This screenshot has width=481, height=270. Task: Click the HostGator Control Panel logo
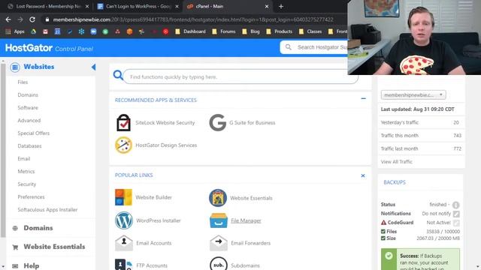(x=49, y=48)
